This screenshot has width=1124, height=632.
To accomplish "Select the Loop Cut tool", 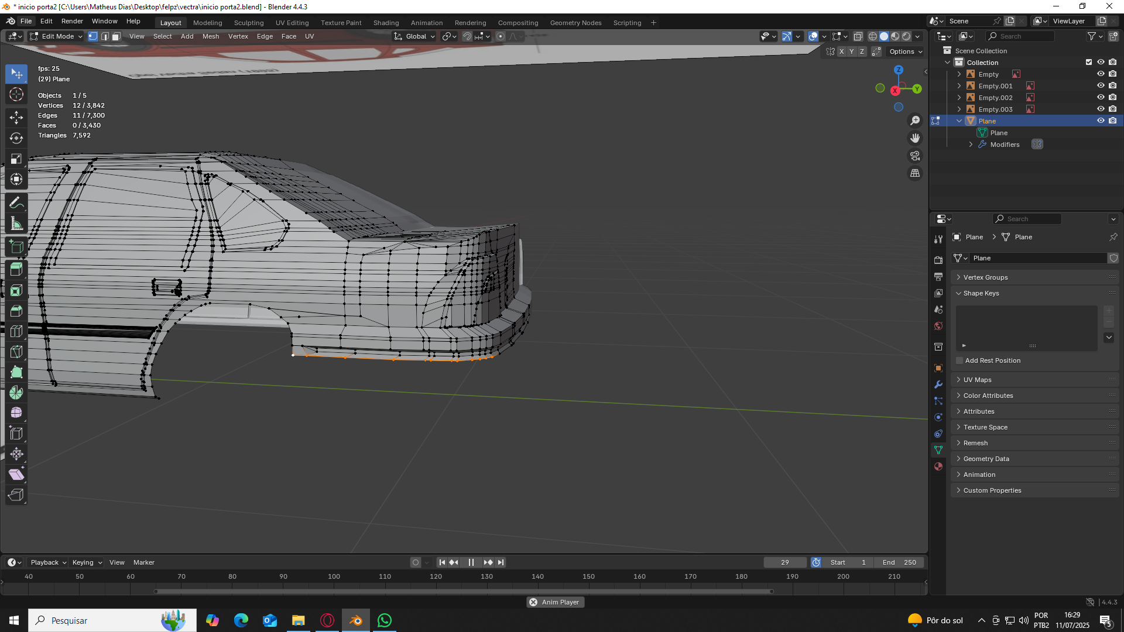I will pos(16,332).
